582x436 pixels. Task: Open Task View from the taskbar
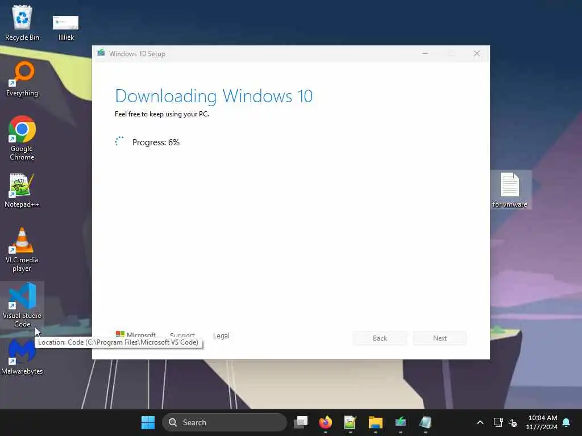tap(301, 422)
